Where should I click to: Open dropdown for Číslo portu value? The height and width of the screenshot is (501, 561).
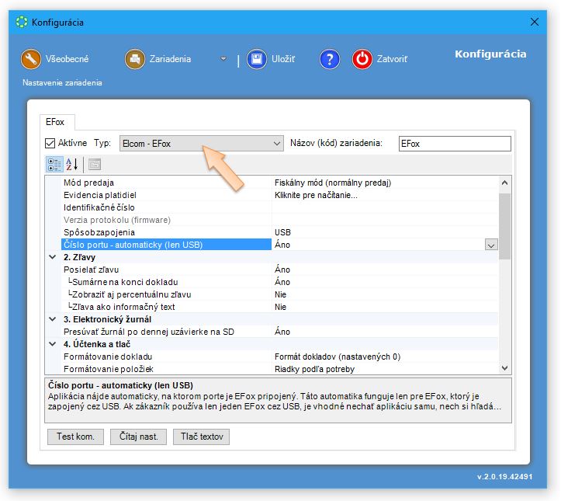(x=490, y=245)
